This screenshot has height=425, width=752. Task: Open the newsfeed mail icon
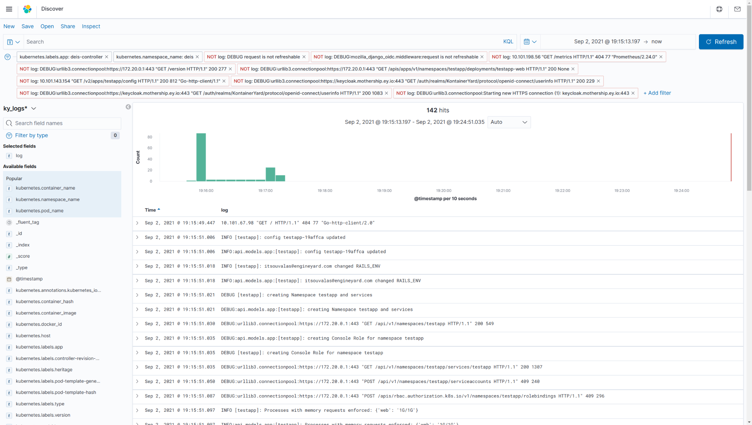click(737, 9)
